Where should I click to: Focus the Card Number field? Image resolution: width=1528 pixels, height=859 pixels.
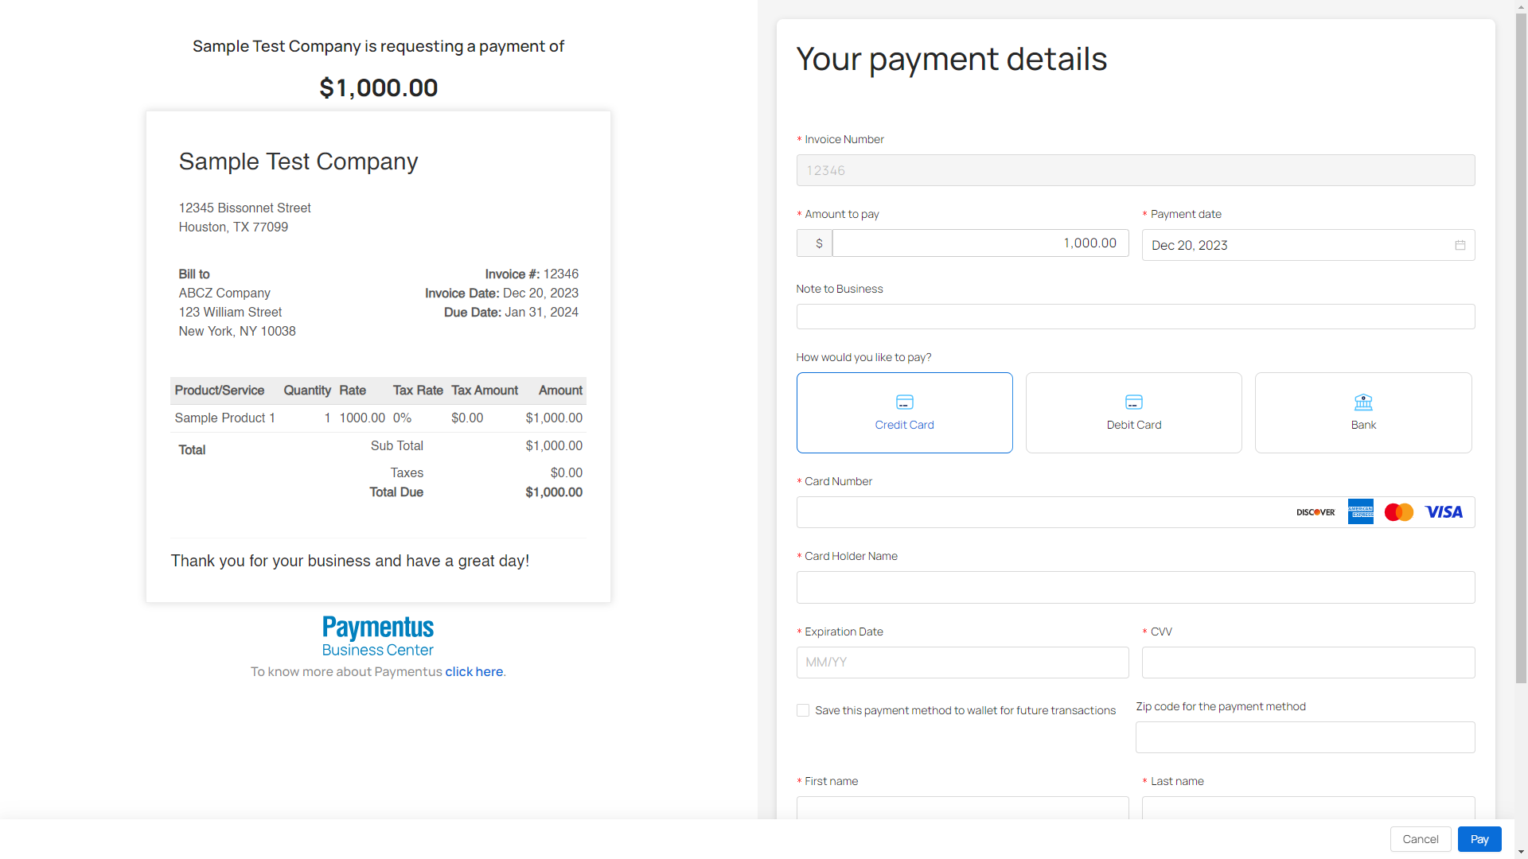coord(1035,512)
